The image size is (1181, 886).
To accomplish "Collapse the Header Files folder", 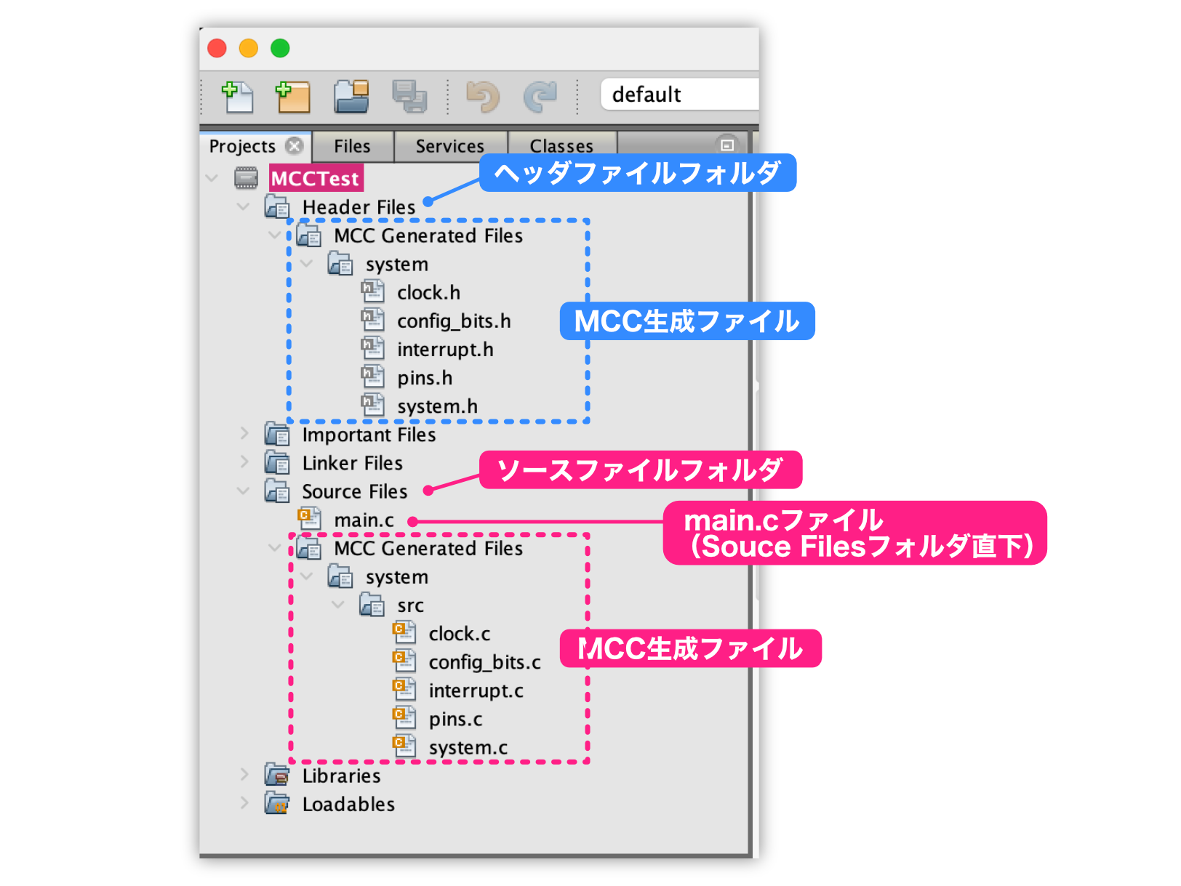I will tap(243, 206).
